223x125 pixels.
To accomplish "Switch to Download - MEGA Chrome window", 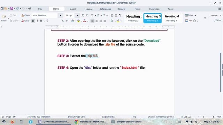I will pyautogui.click(x=91, y=122).
